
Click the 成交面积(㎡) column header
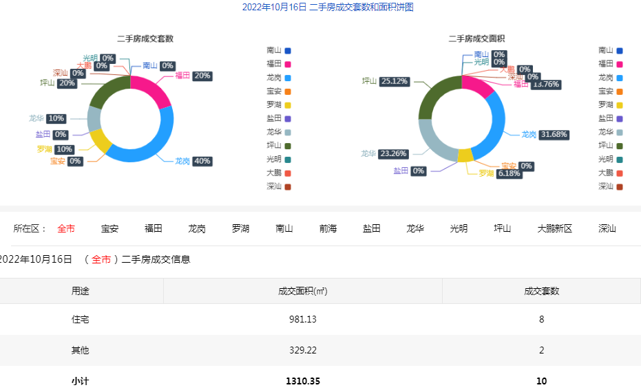point(302,291)
